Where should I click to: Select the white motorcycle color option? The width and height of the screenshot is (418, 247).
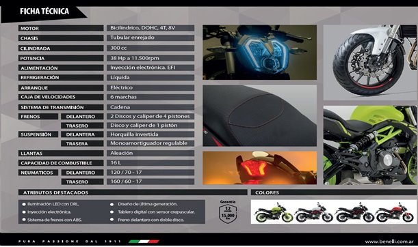314,212
